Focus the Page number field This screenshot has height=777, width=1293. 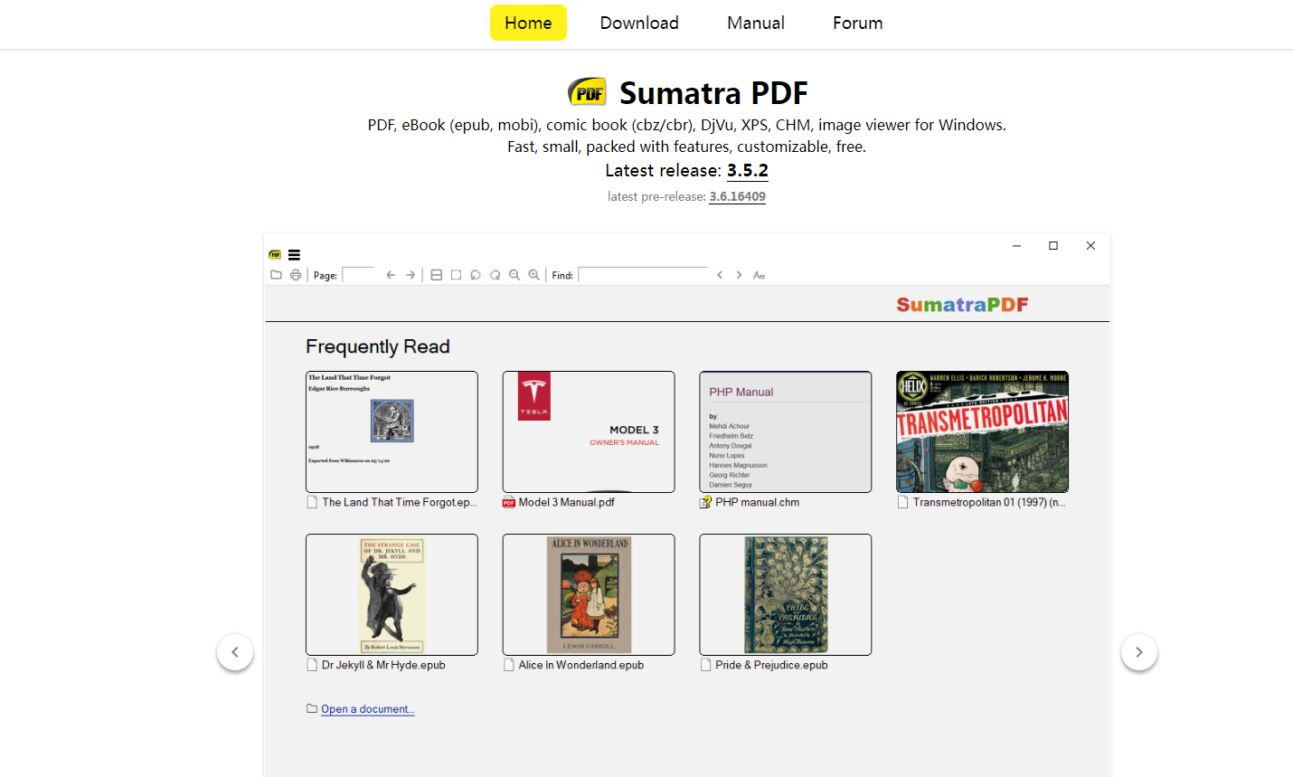pyautogui.click(x=358, y=275)
